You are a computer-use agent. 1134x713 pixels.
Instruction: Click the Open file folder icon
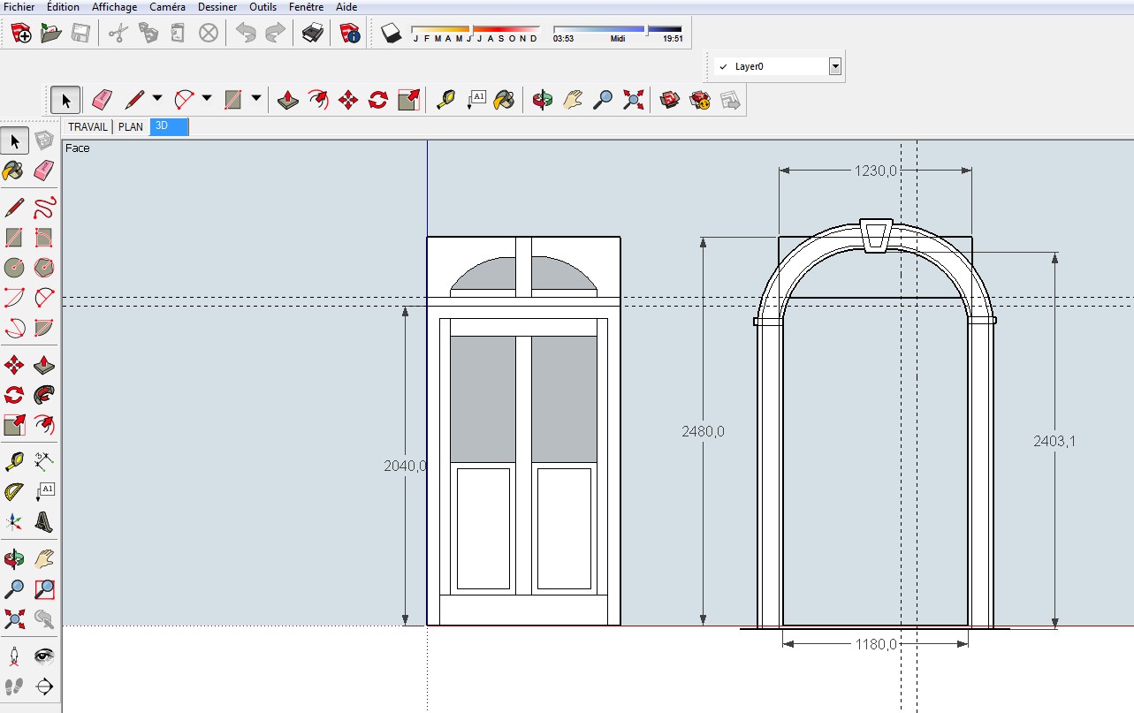(51, 34)
